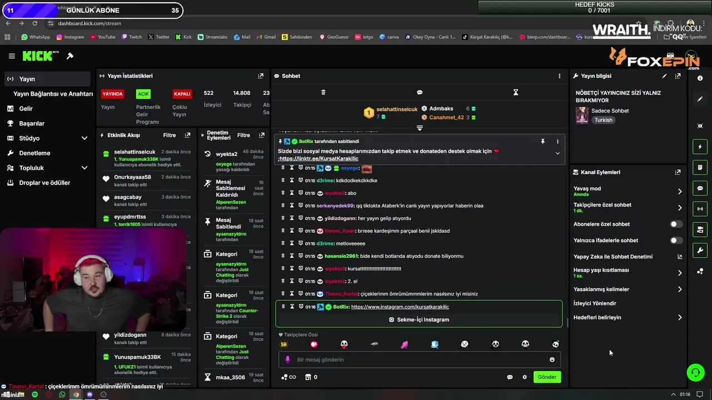Open the hamburger menu beside the Kick logo

[12, 56]
